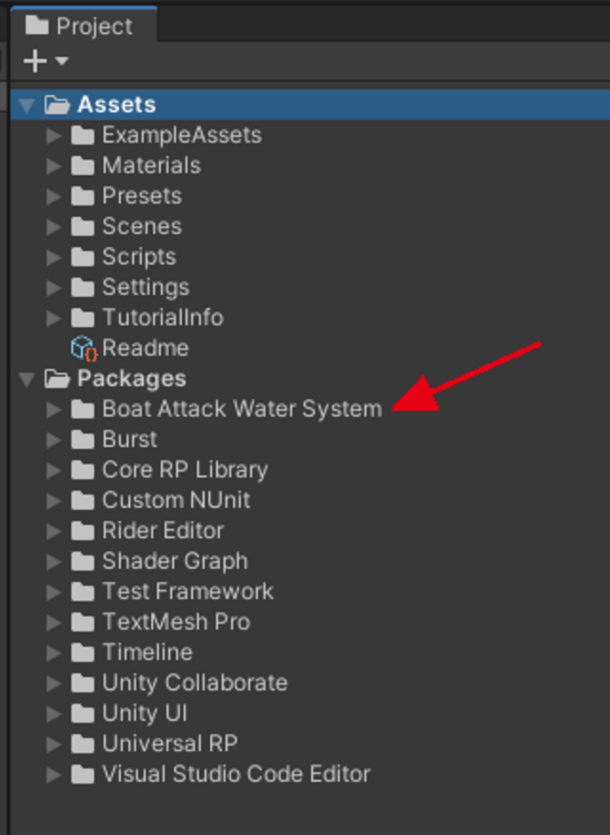This screenshot has height=835, width=610.
Task: Click the Scripts folder icon
Action: pyautogui.click(x=83, y=257)
